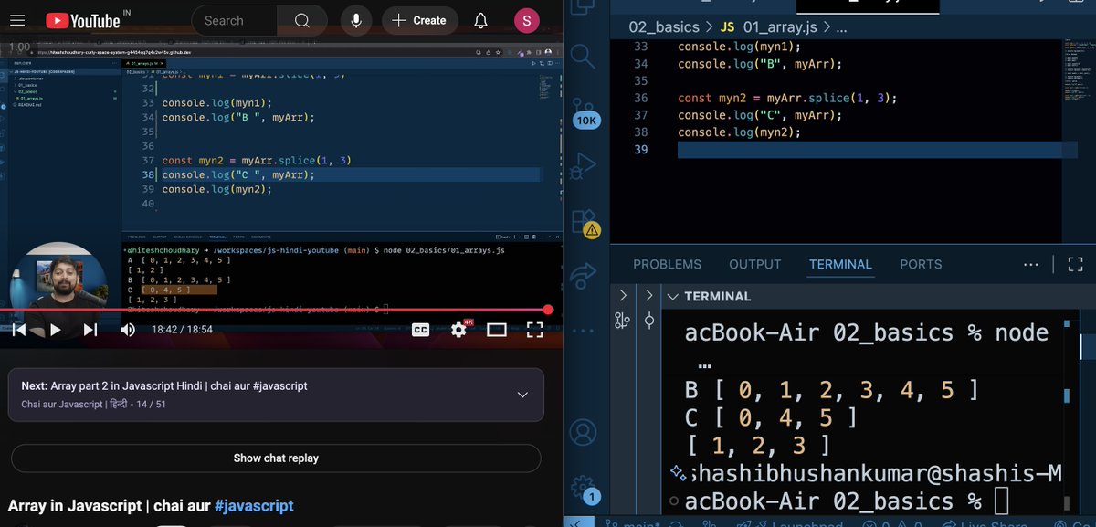This screenshot has height=527, width=1096.
Task: Open Extensions view with warning badge
Action: [585, 223]
